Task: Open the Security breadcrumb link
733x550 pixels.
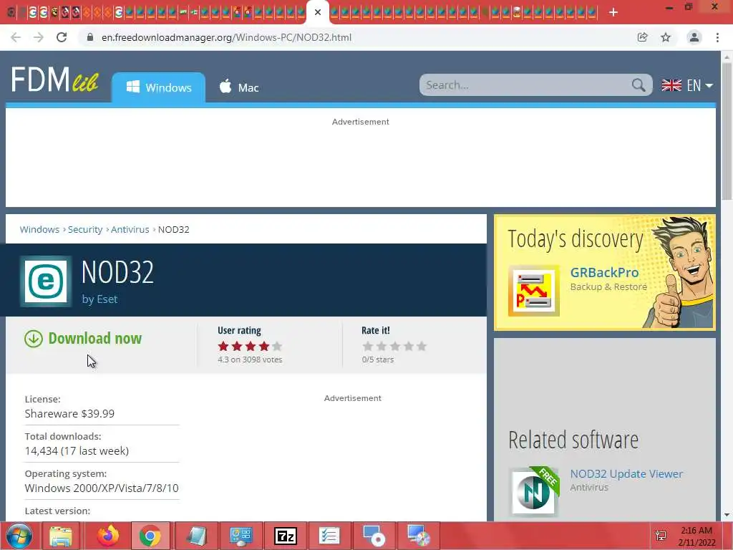Action: tap(85, 230)
